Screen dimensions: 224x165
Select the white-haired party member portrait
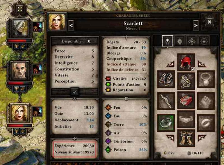[x=19, y=28]
